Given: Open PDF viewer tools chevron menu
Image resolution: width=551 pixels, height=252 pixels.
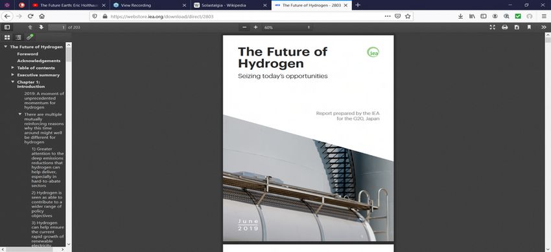Looking at the screenshot, I should point(544,27).
